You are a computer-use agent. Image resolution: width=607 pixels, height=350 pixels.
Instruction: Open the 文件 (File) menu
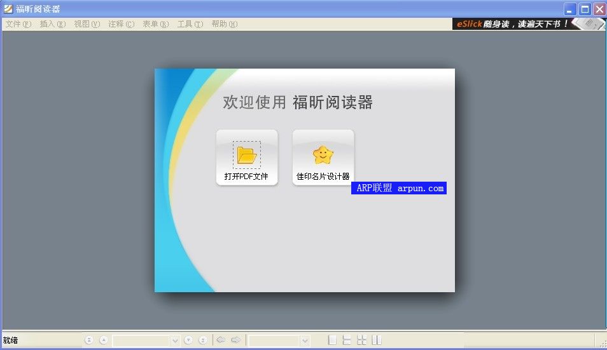18,24
